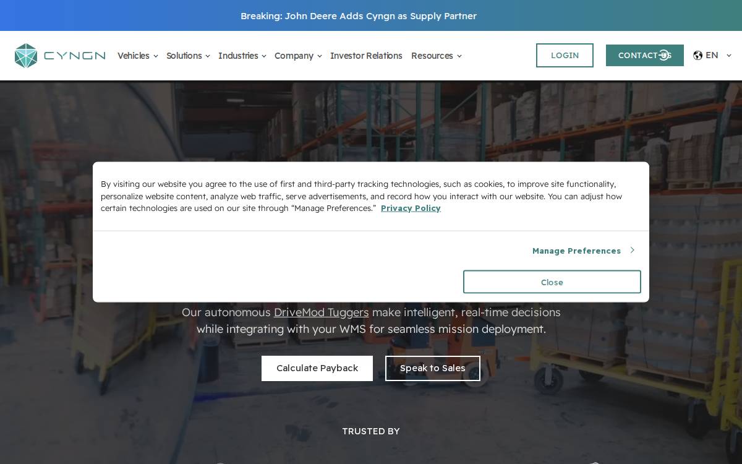Expand the Resources menu chevron
742x464 pixels.
tap(459, 56)
